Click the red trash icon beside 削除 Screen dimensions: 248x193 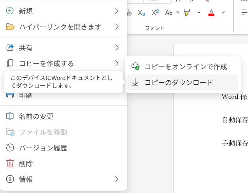click(10, 163)
